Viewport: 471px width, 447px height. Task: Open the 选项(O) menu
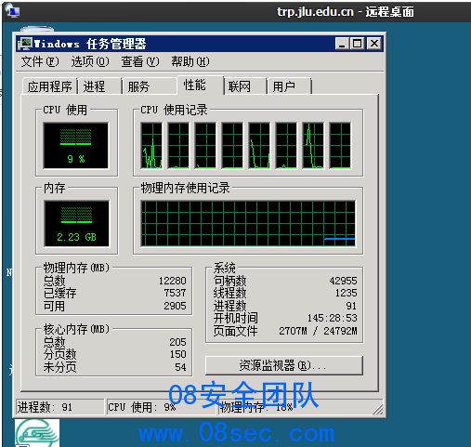[x=90, y=61]
